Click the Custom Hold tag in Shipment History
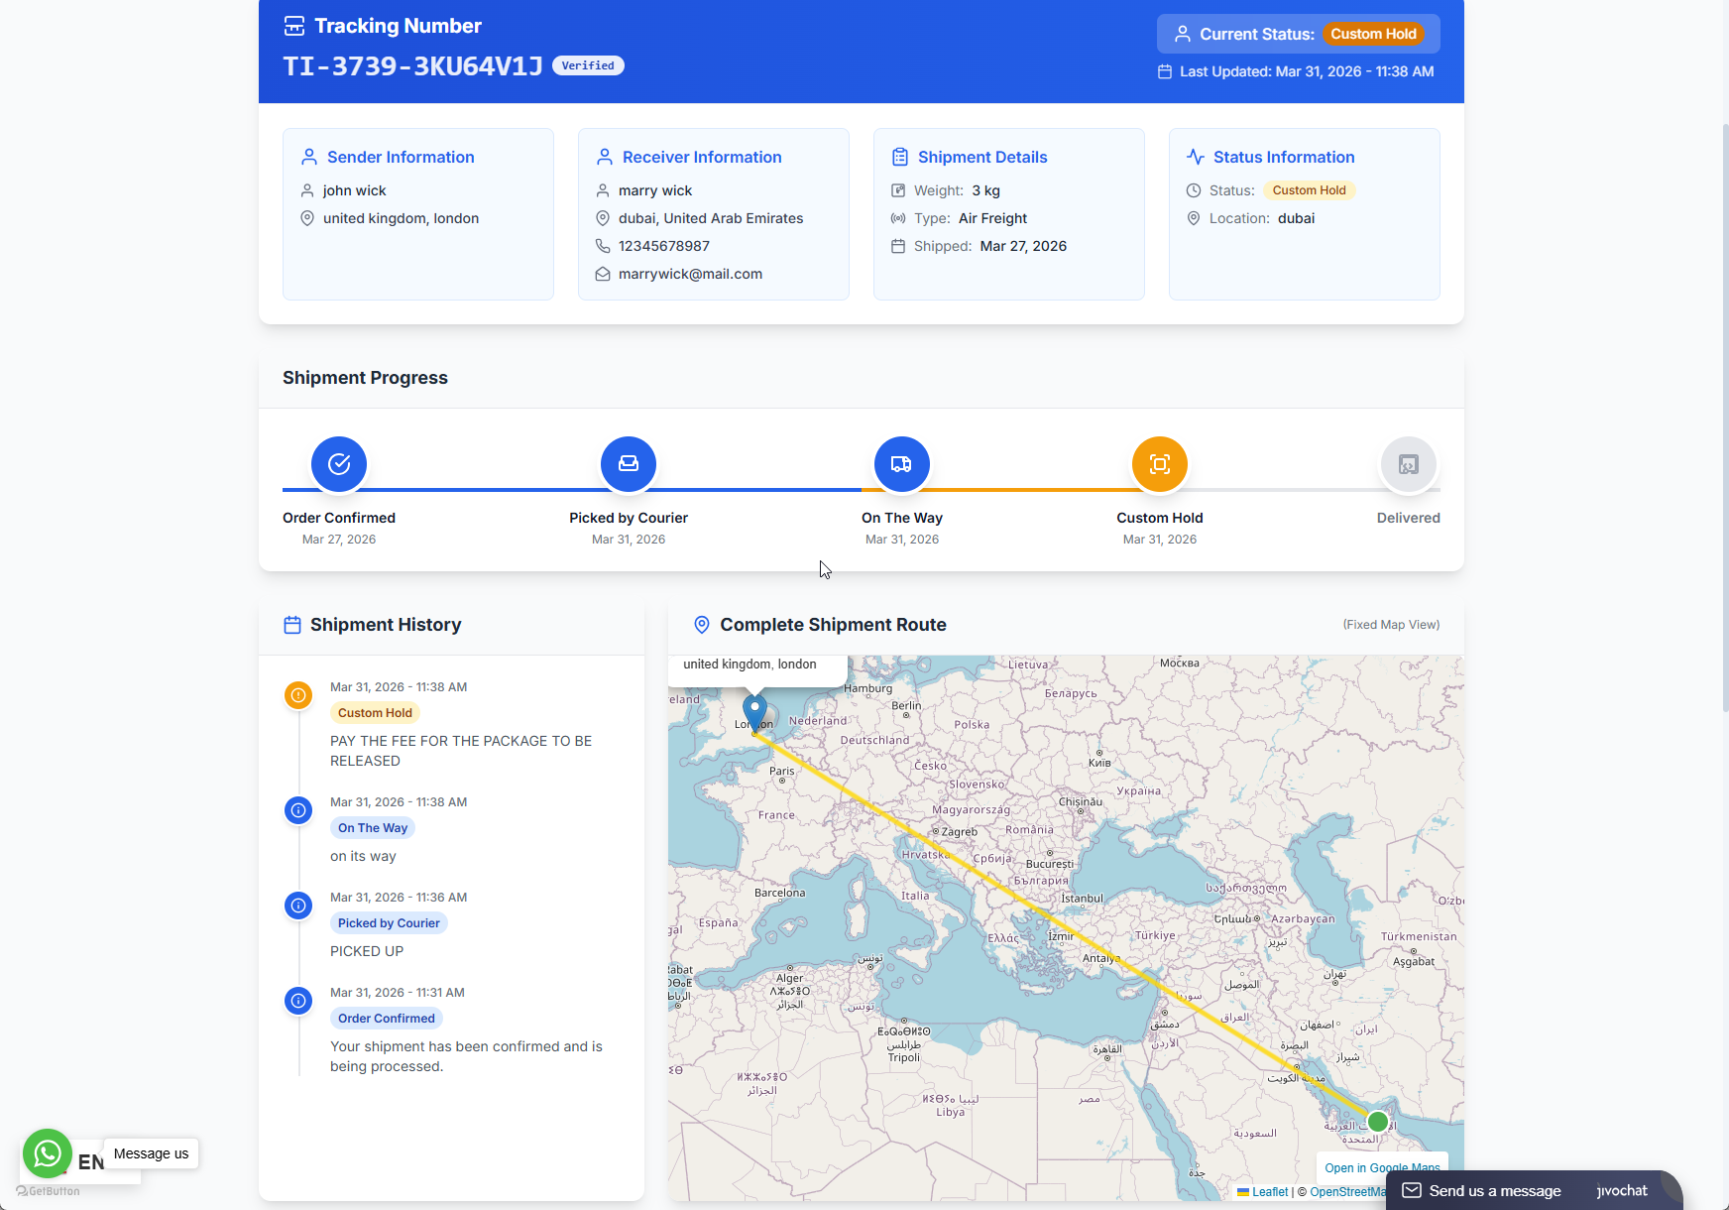This screenshot has width=1729, height=1210. tap(375, 713)
